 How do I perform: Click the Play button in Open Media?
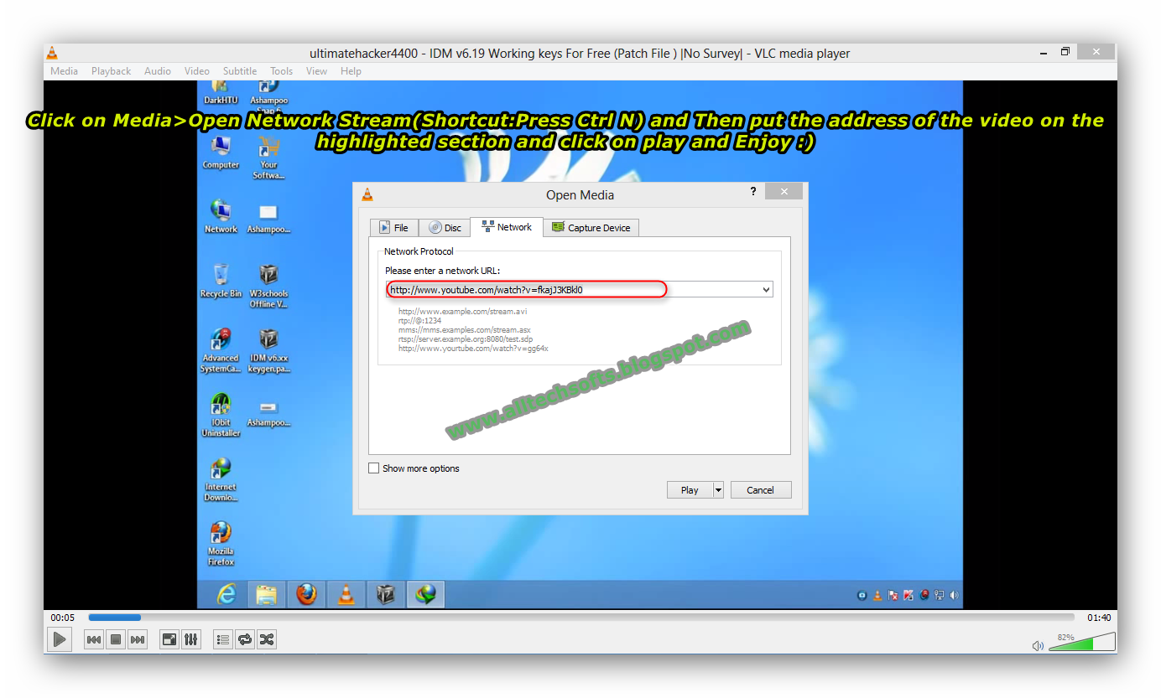coord(690,490)
